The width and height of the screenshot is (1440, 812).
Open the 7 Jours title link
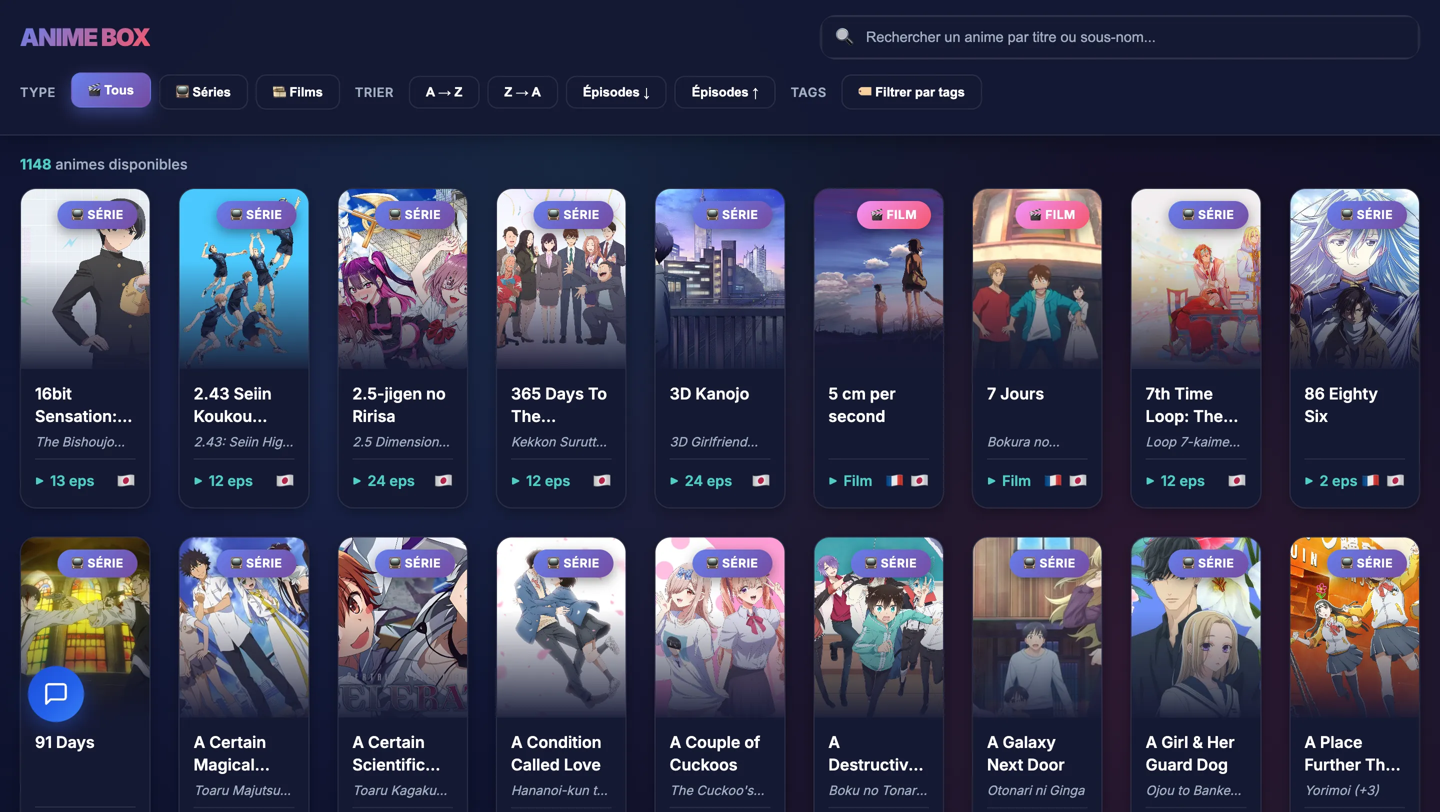[1015, 393]
